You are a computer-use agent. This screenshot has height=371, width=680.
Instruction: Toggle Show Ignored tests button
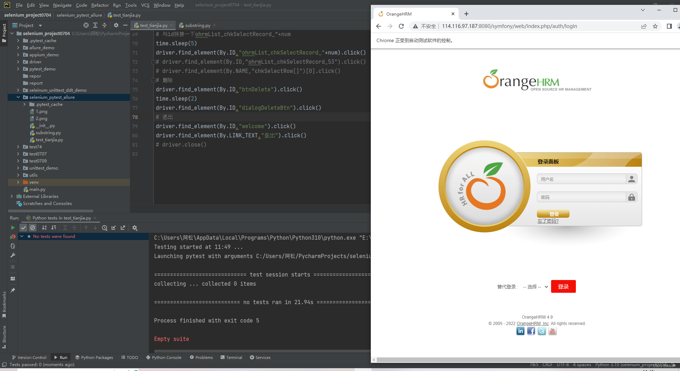click(x=33, y=228)
